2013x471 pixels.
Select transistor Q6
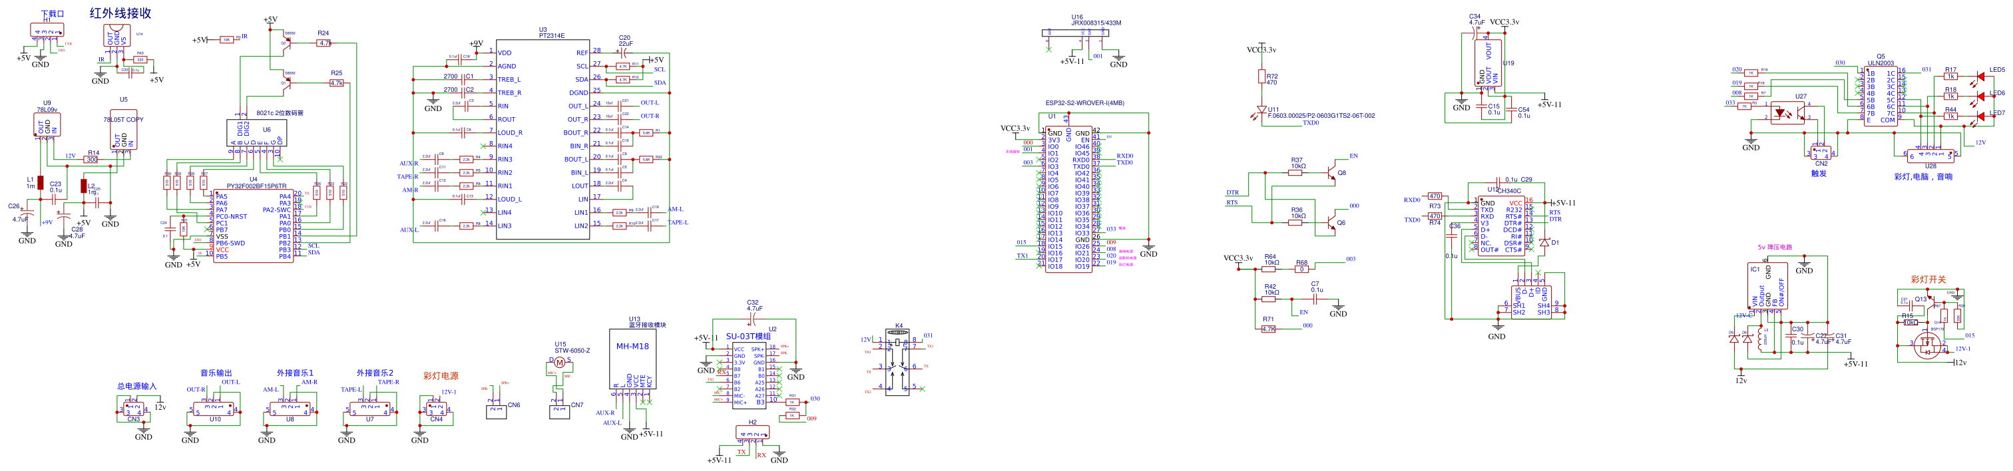coord(1330,224)
